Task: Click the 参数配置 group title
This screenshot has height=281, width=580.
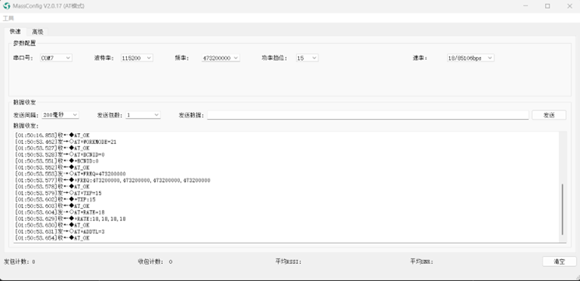Action: [x=24, y=44]
